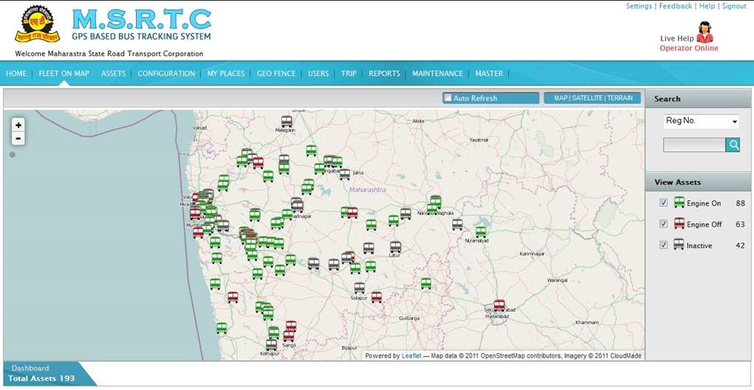
Task: Click the Inactive count 42
Action: [x=740, y=245]
